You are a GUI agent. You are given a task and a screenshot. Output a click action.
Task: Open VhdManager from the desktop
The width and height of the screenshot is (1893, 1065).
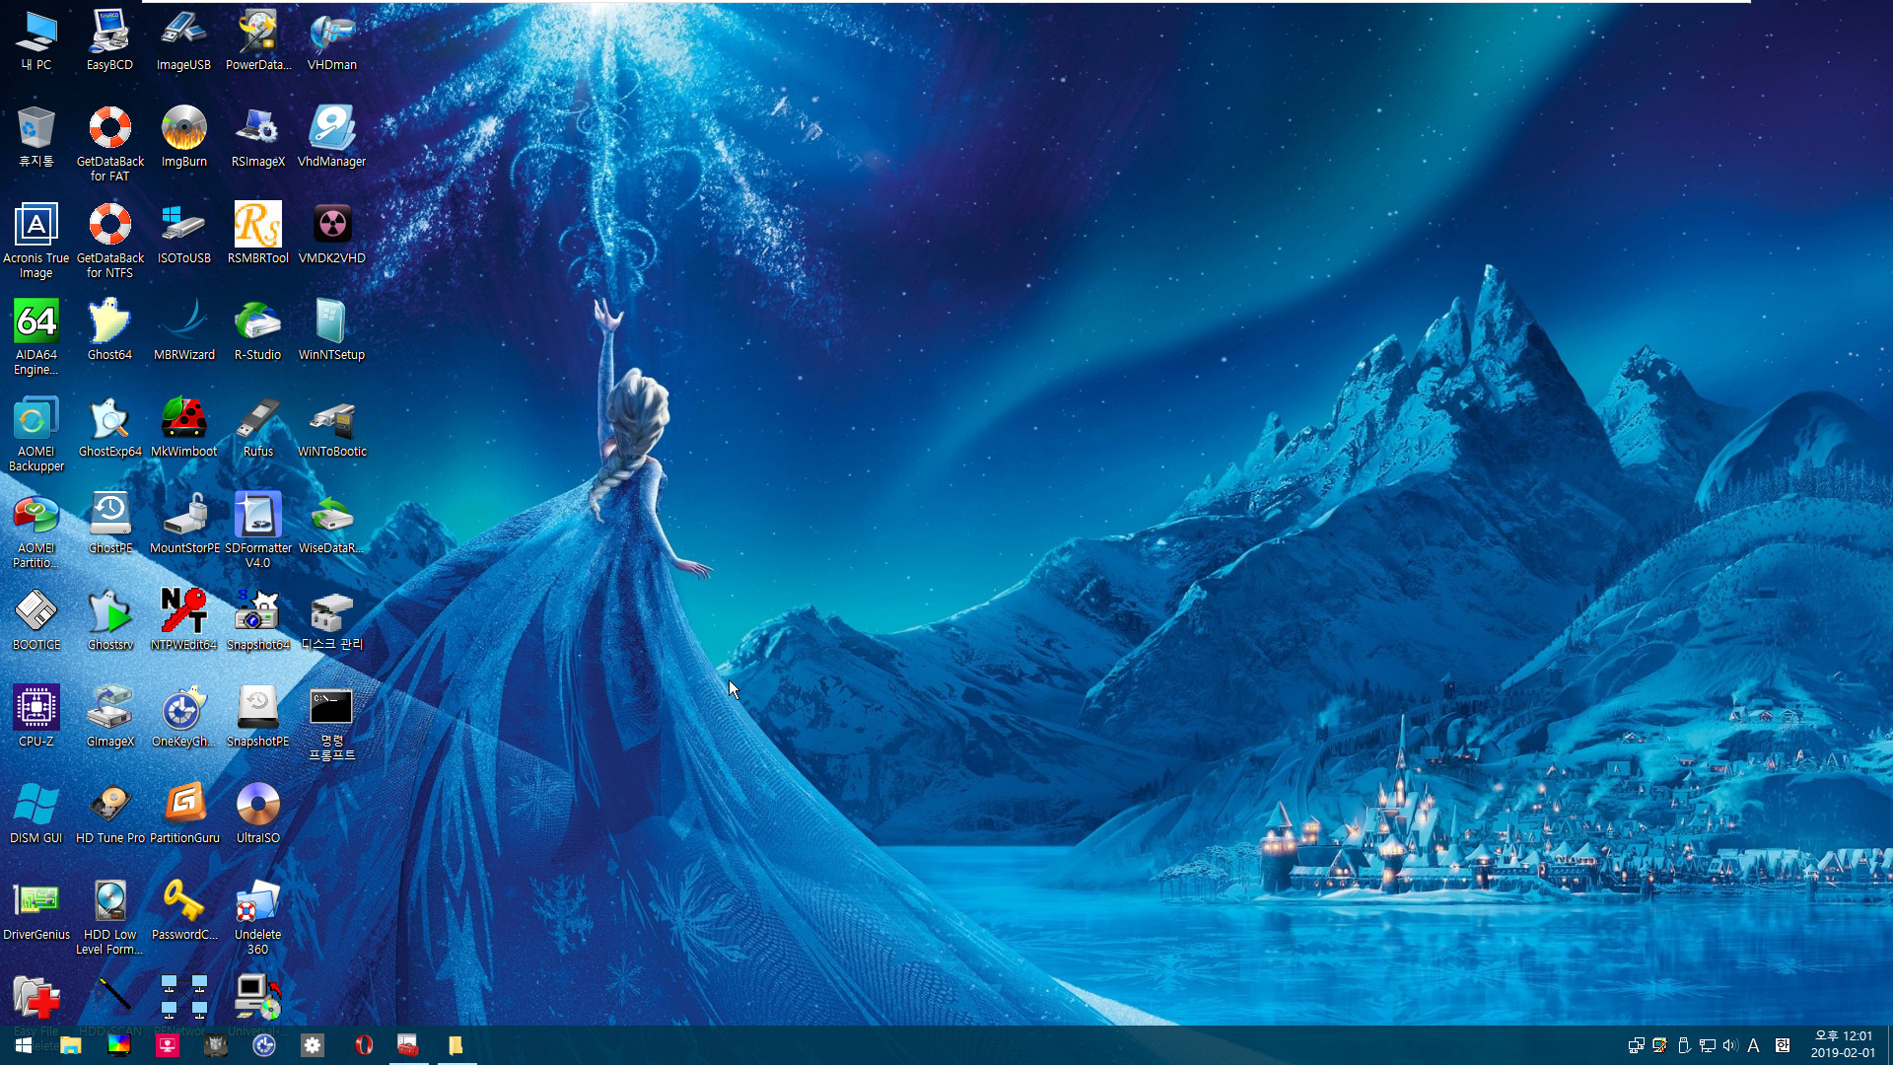tap(332, 137)
